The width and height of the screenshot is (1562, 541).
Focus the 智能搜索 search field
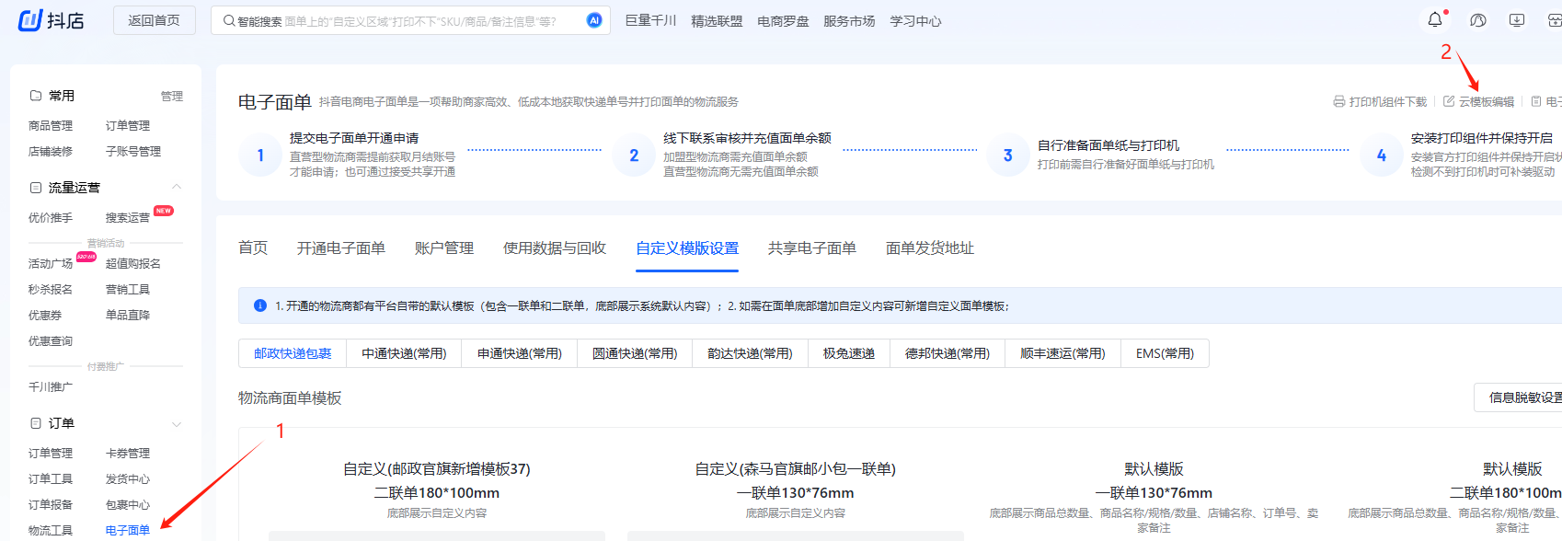[x=409, y=20]
